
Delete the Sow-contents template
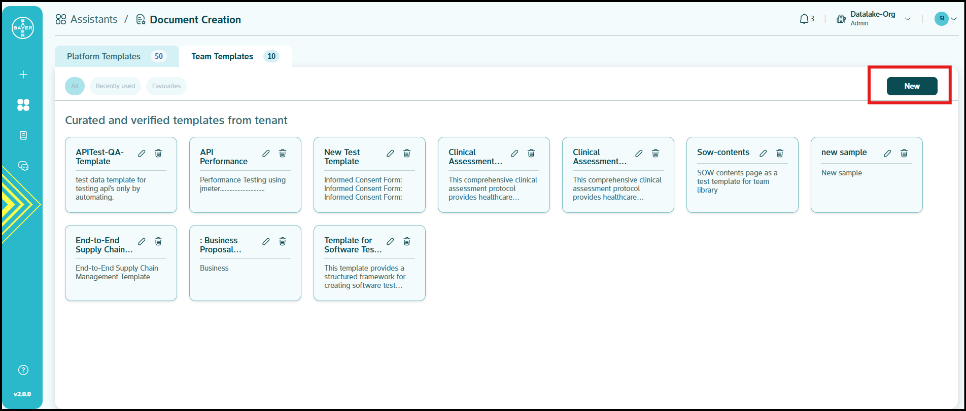[x=780, y=153]
